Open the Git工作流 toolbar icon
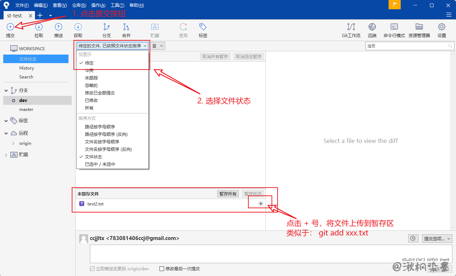Image resolution: width=456 pixels, height=276 pixels. [351, 27]
